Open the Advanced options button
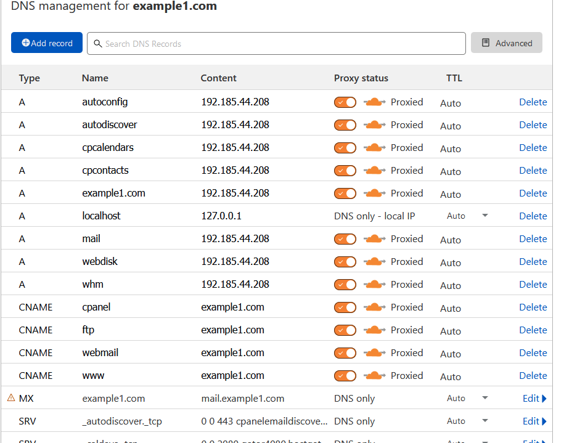This screenshot has width=564, height=443. (x=507, y=43)
